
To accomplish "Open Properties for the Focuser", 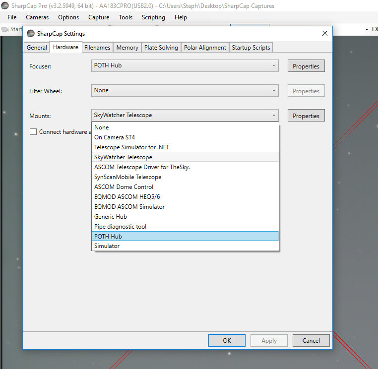I will tap(306, 66).
